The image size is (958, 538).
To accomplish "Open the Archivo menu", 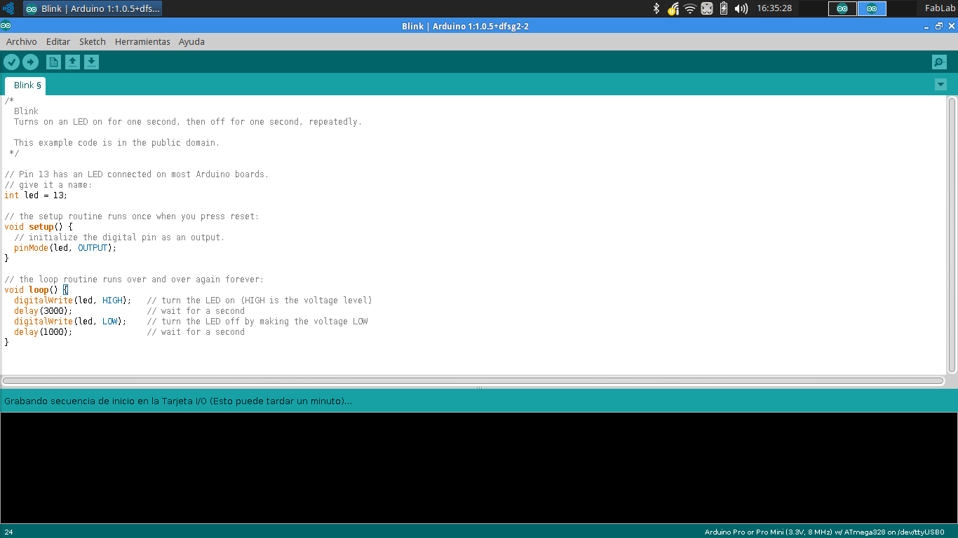I will pos(22,41).
